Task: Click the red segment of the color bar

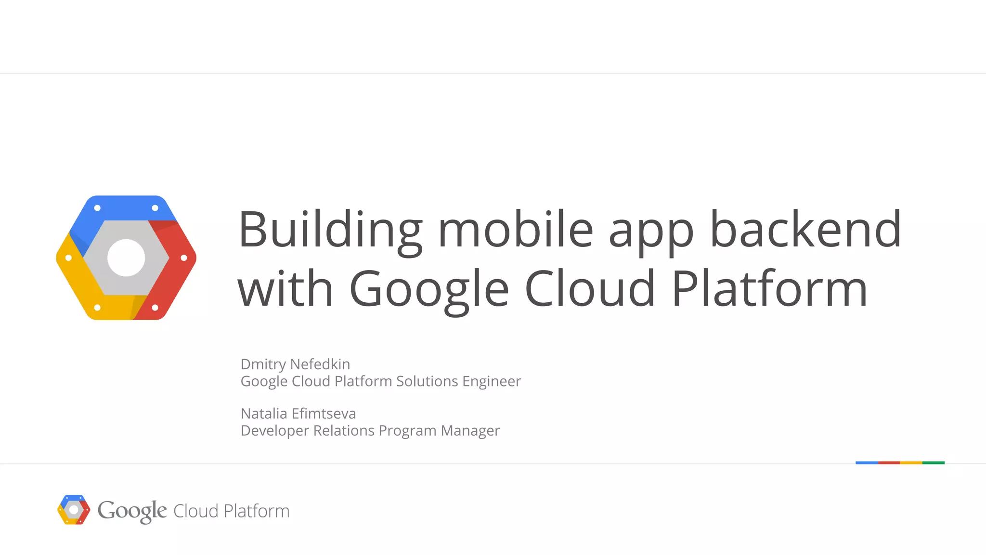Action: click(x=889, y=463)
